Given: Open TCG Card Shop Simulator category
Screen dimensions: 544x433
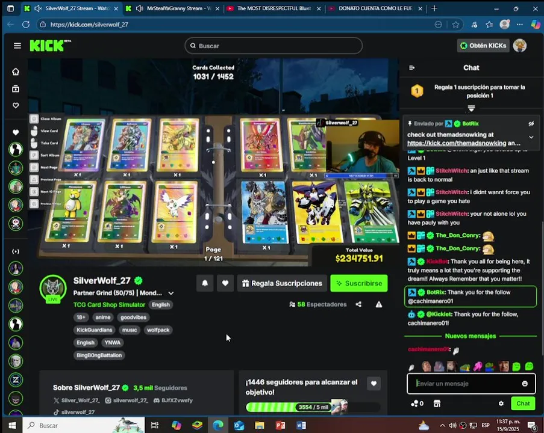Looking at the screenshot, I should tap(109, 304).
